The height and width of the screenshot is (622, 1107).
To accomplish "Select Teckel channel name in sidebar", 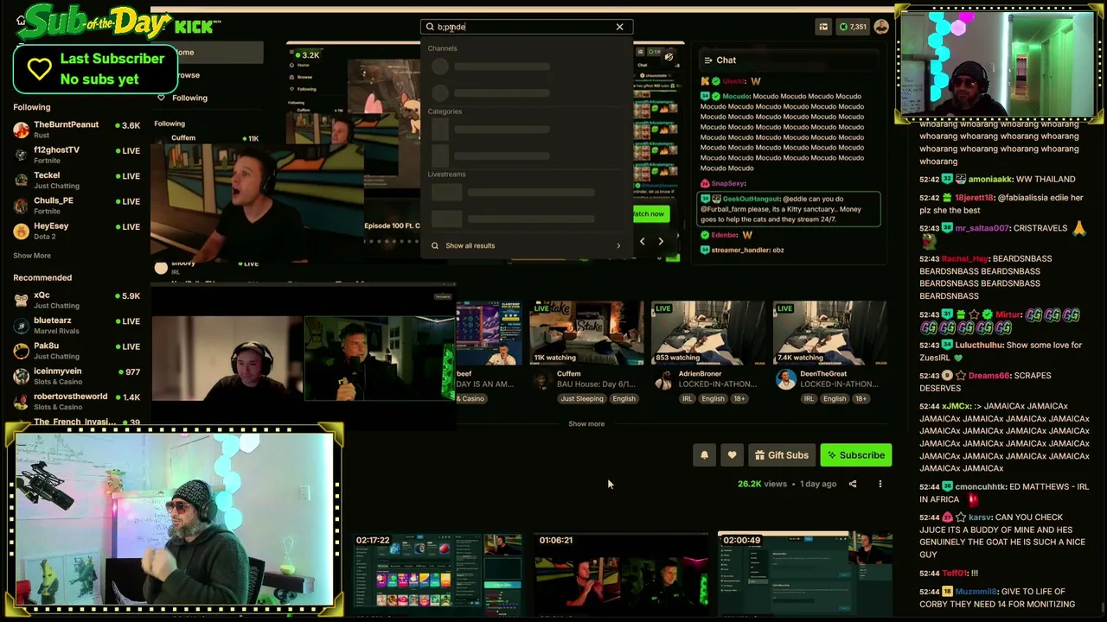I will [x=47, y=175].
